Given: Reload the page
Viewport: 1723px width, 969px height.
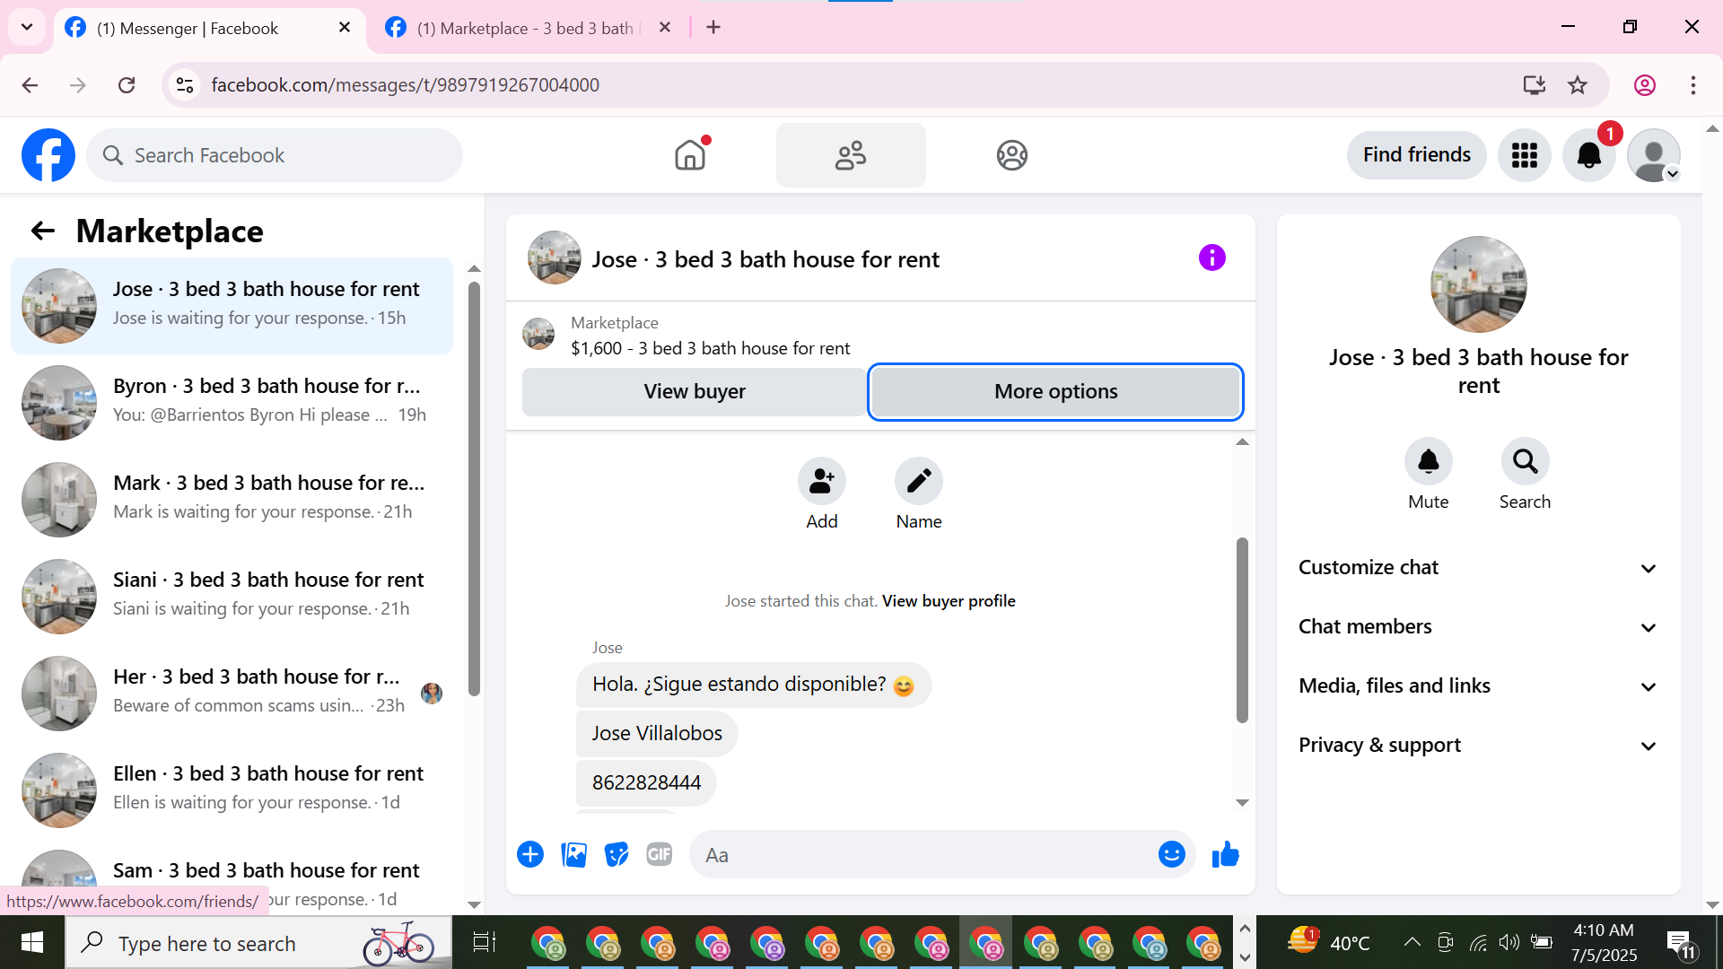Looking at the screenshot, I should (127, 85).
